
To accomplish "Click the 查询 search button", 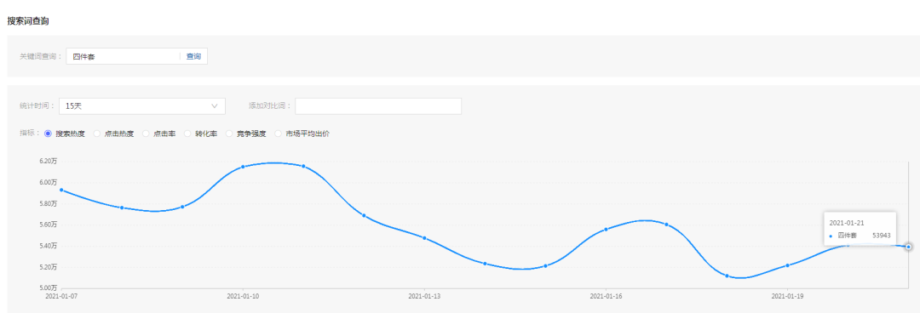I will coord(193,57).
